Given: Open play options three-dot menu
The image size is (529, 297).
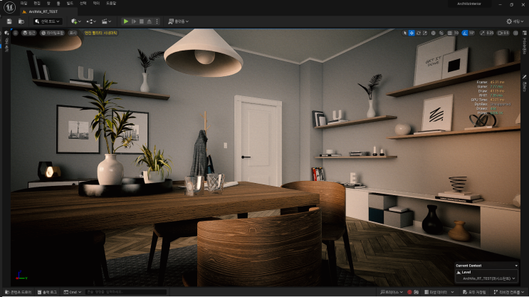Looking at the screenshot, I should [x=157, y=21].
